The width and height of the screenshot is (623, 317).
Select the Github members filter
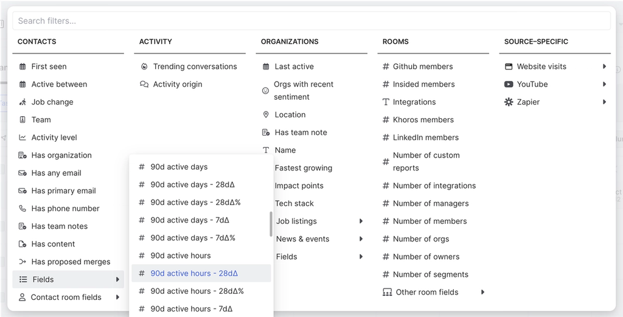click(x=422, y=66)
